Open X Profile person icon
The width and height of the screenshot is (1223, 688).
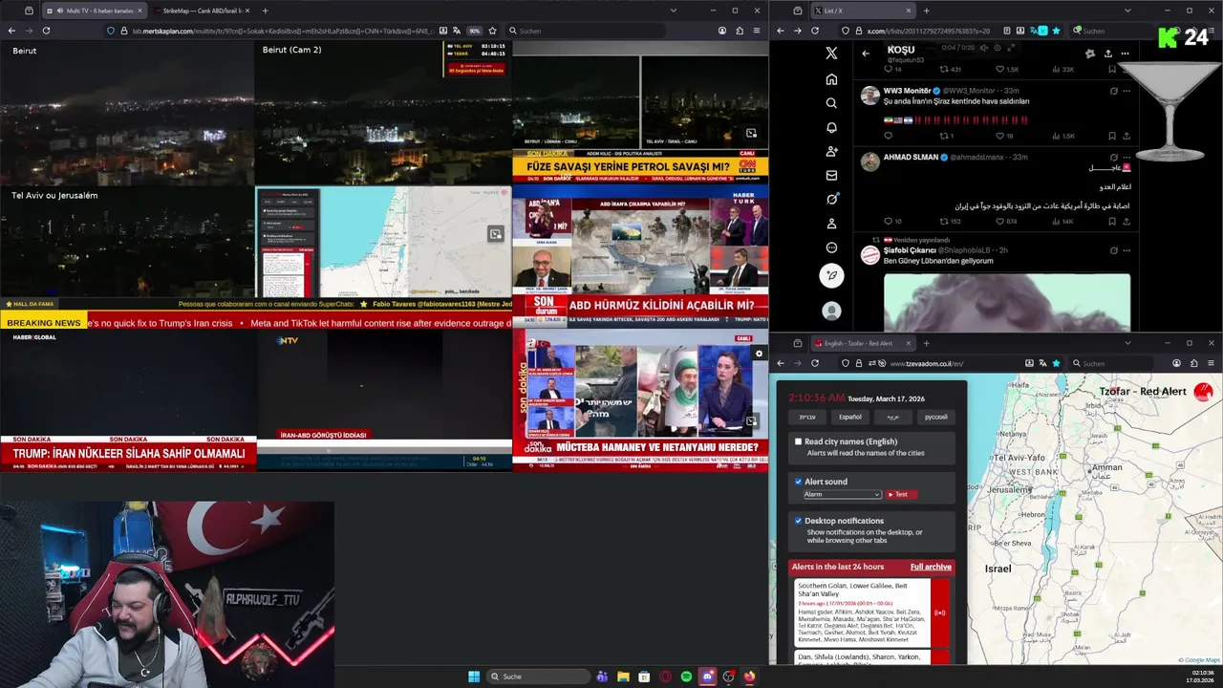tap(831, 223)
